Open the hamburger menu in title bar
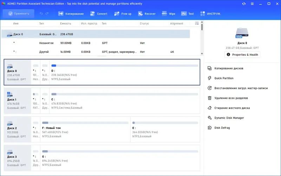 (x=252, y=4)
